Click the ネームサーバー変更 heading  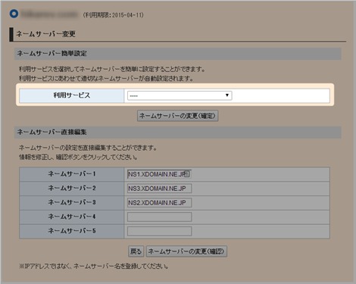pos(45,34)
